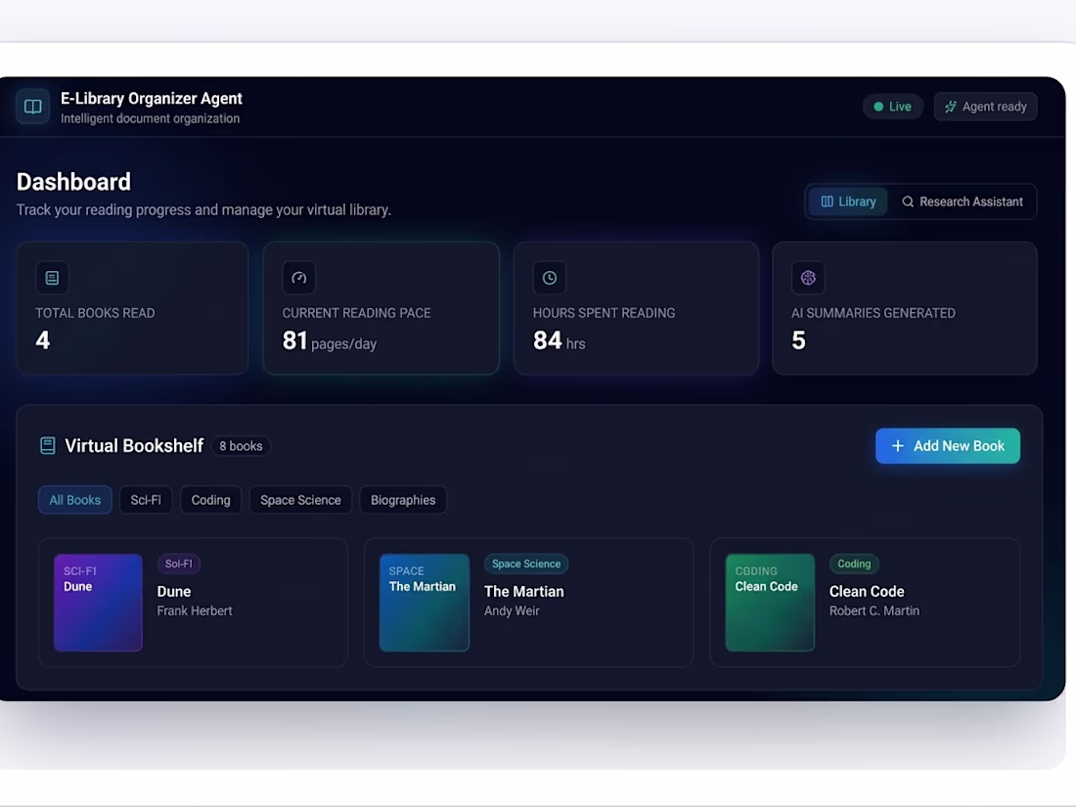Viewport: 1076px width, 807px height.
Task: Open The Martian book cover thumbnail
Action: pyautogui.click(x=425, y=603)
